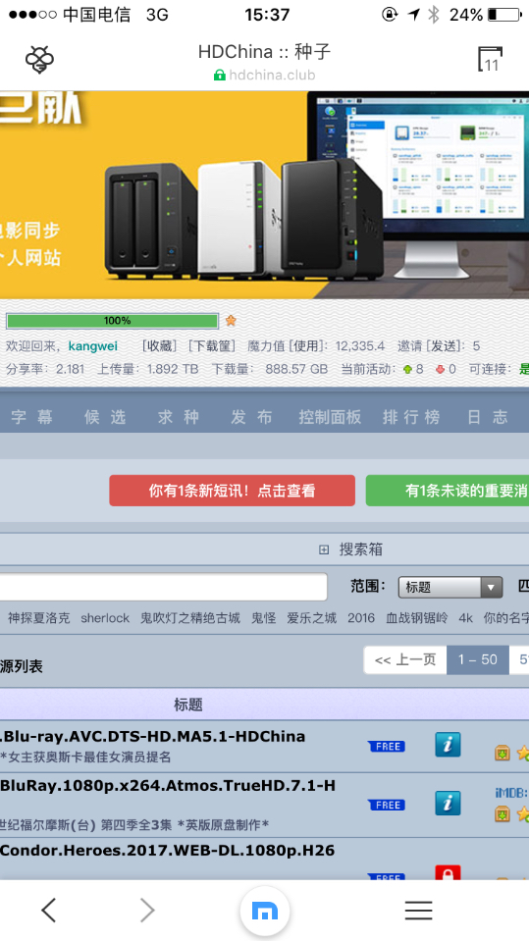
Task: Click the green 有1条未读的重要消息 button
Action: (448, 491)
